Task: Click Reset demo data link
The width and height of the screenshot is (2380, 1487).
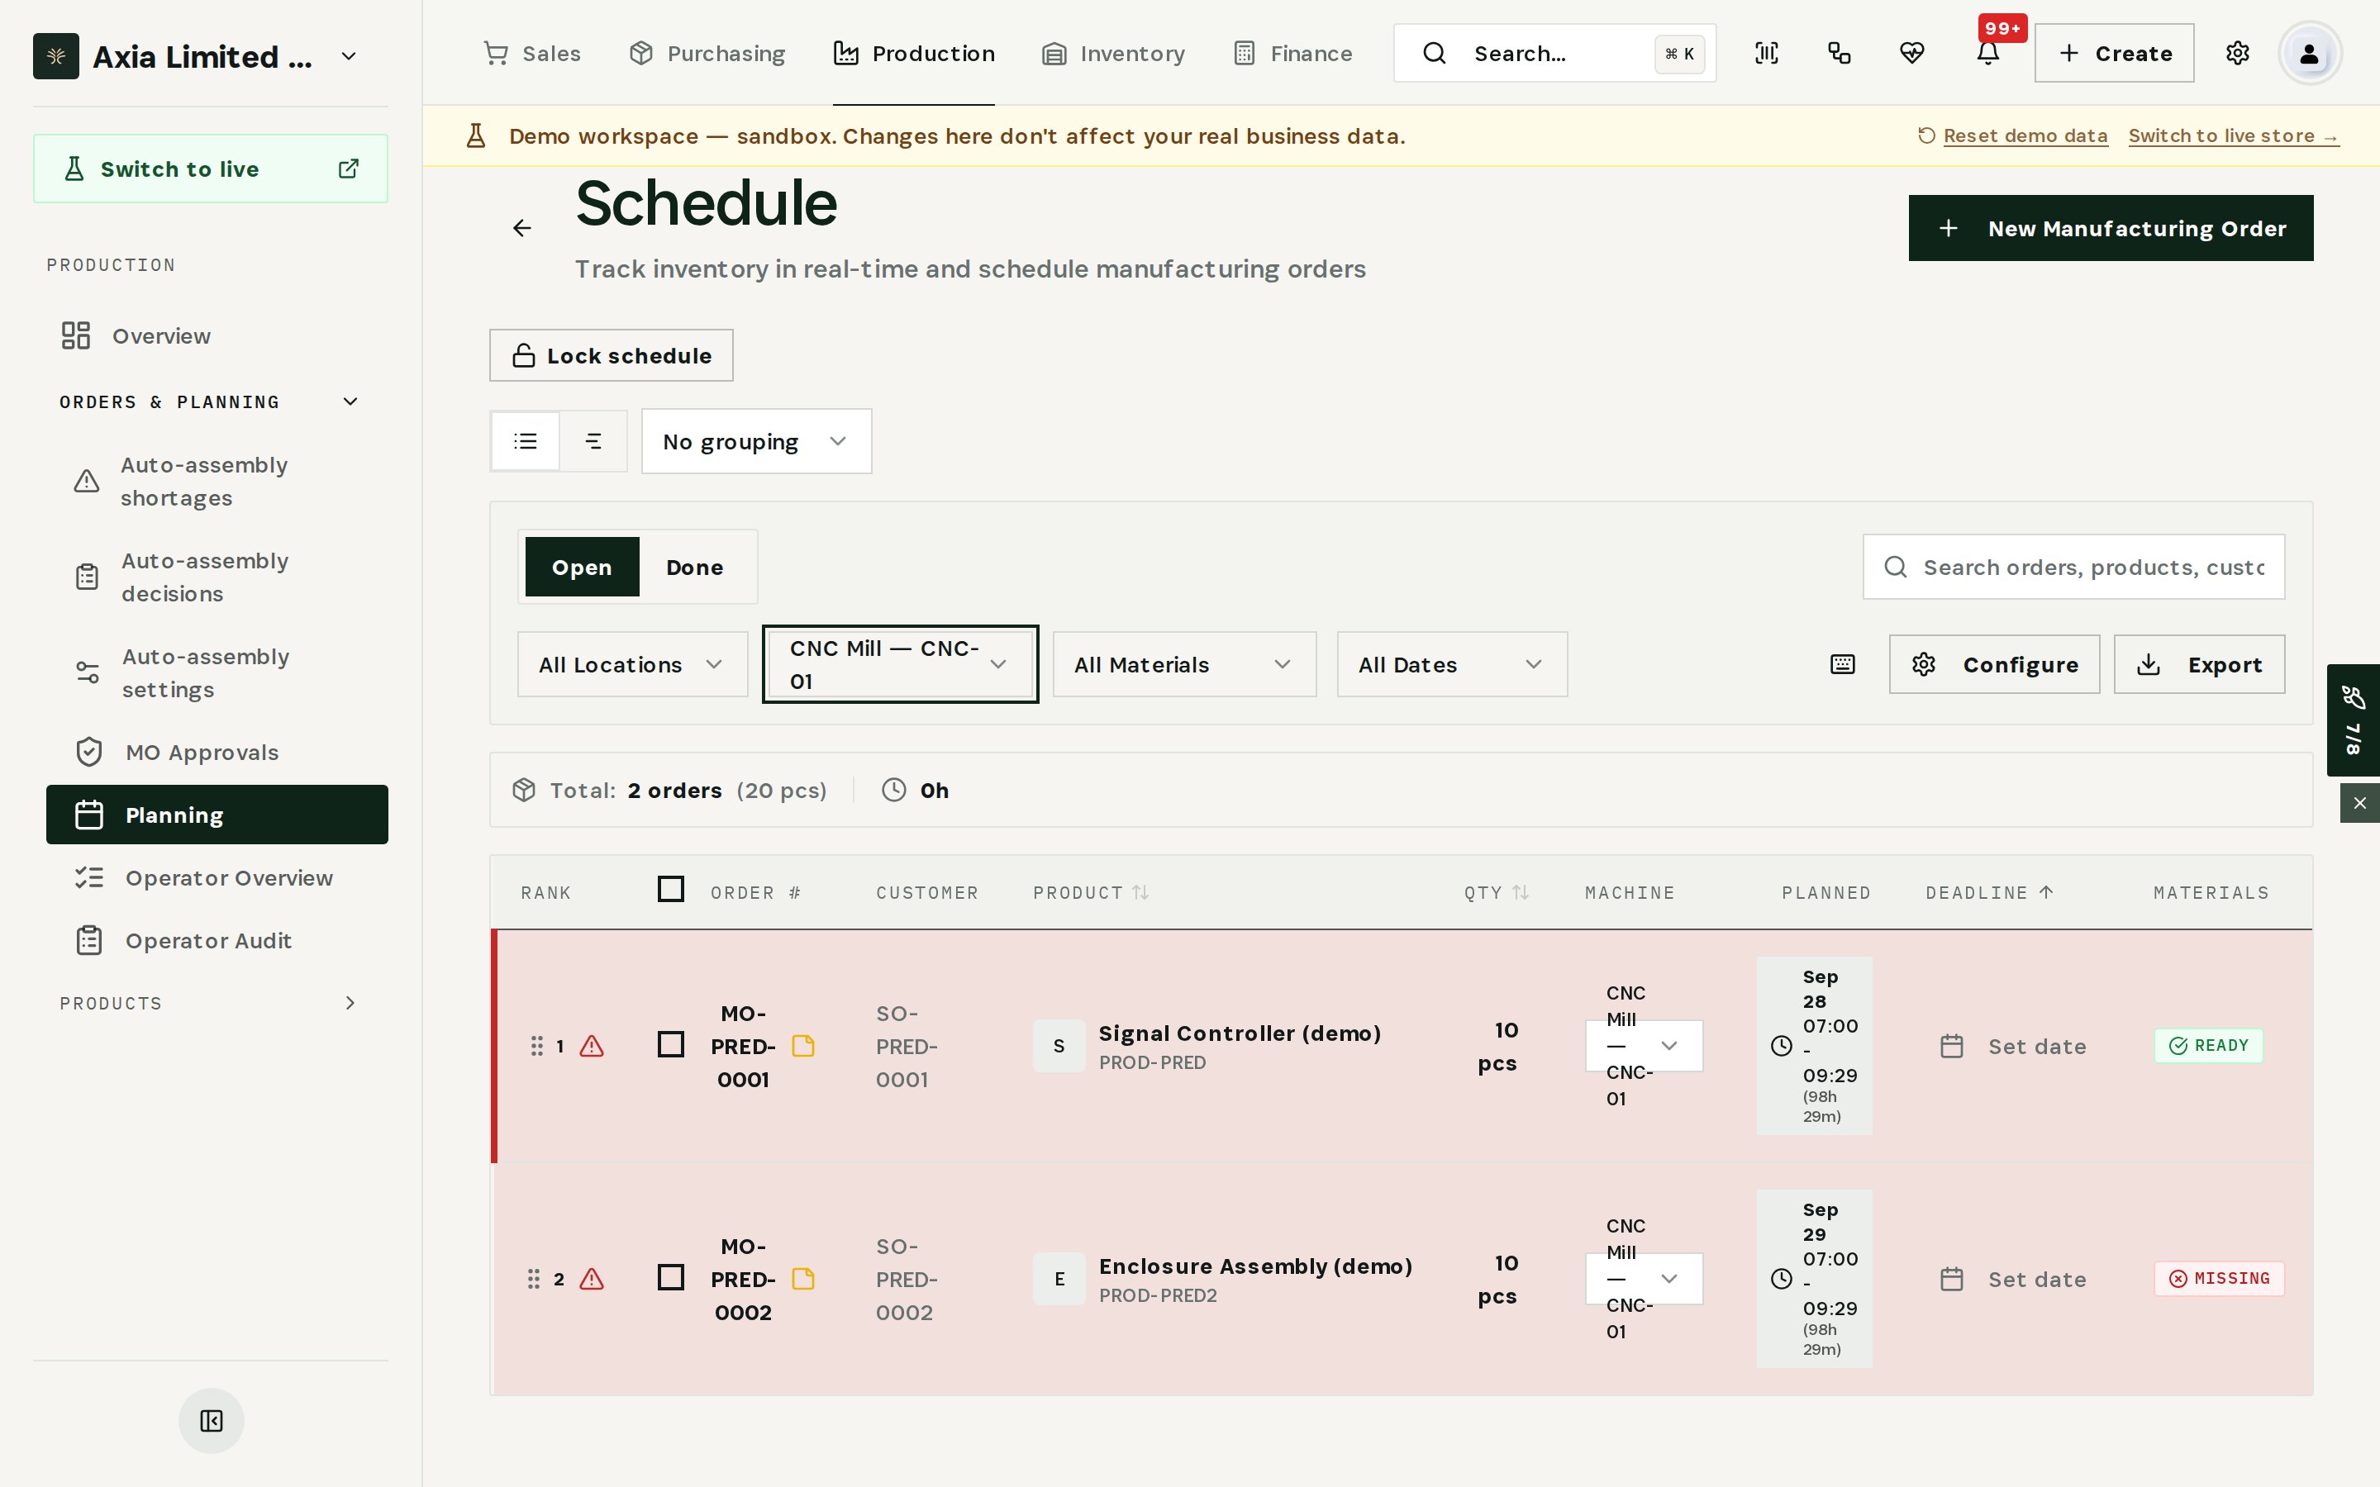Action: tap(2013, 136)
